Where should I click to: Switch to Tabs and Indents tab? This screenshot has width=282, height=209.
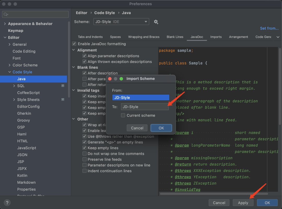pos(90,37)
